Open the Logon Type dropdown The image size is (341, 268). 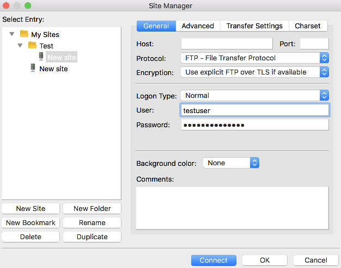point(254,96)
